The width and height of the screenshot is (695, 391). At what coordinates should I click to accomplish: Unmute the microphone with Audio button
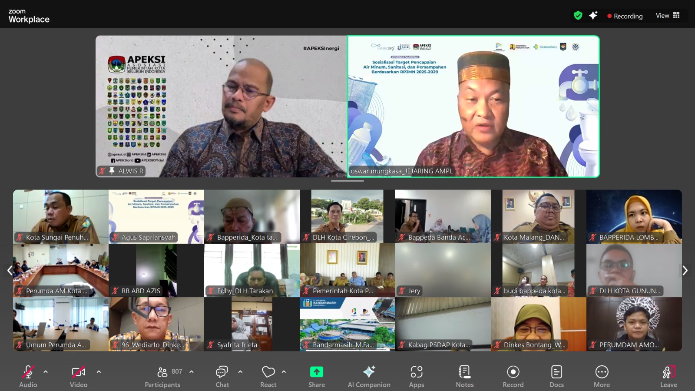(x=28, y=376)
